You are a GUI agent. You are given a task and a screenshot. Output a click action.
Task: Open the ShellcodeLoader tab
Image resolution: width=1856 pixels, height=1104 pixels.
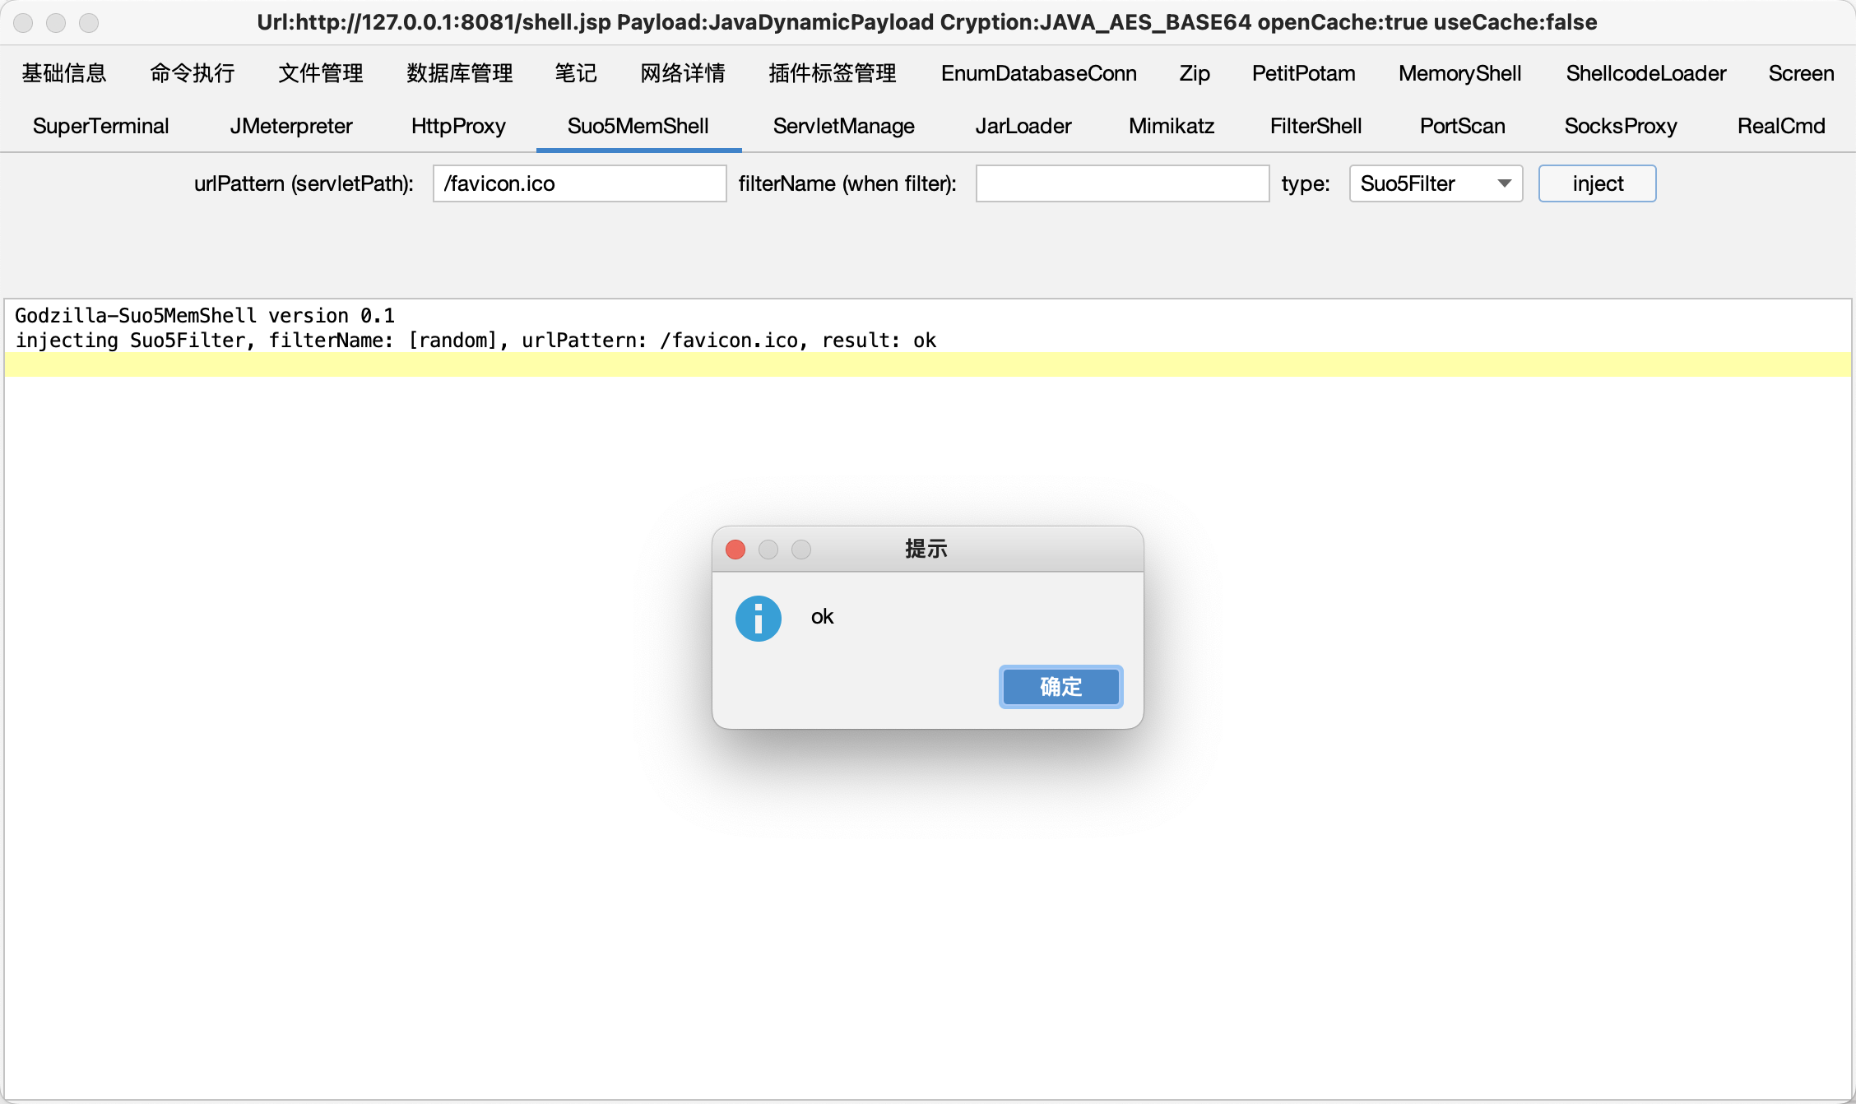[1645, 73]
